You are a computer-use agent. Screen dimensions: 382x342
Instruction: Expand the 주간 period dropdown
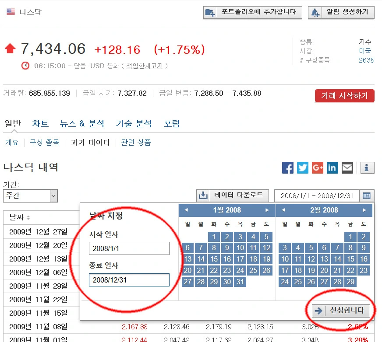point(31,196)
